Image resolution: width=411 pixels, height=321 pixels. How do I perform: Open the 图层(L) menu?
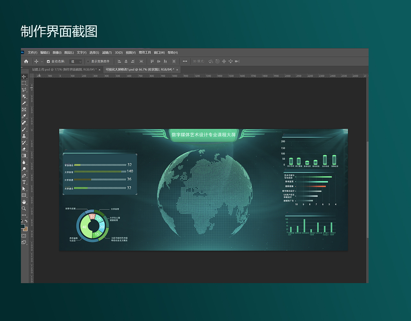(69, 53)
